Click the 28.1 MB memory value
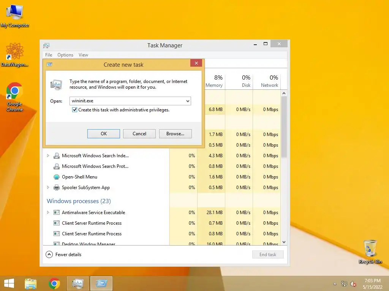Viewport: 389px width, 291px height. (214, 212)
